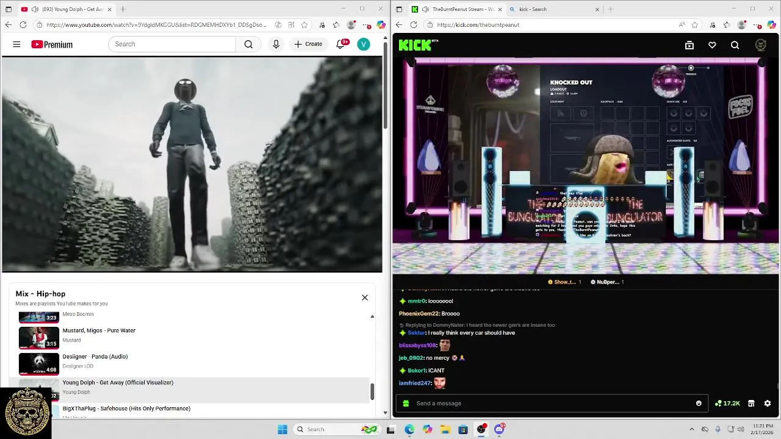
Task: Show hidden system tray icons chevron
Action: click(691, 429)
